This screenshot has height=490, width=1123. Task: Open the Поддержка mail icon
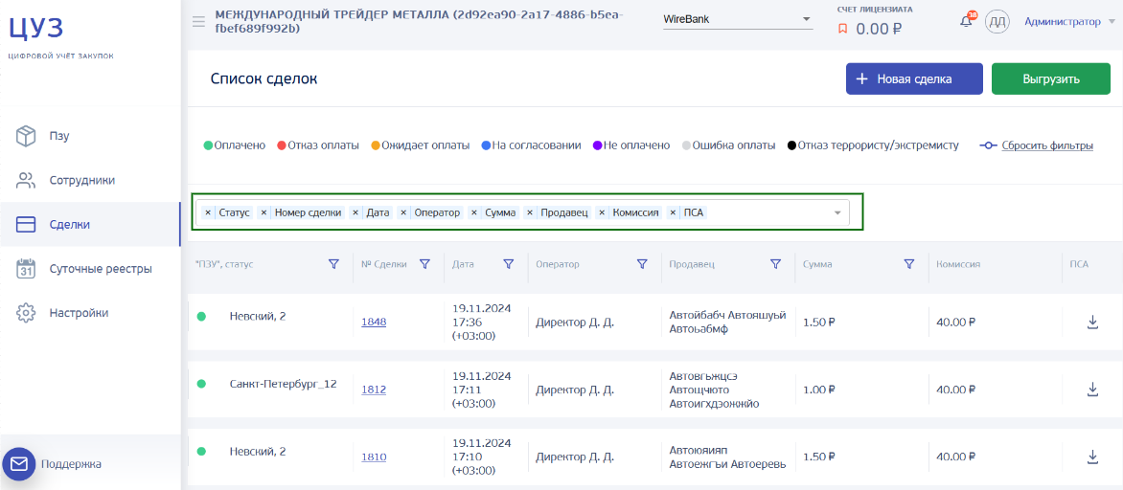(x=18, y=464)
